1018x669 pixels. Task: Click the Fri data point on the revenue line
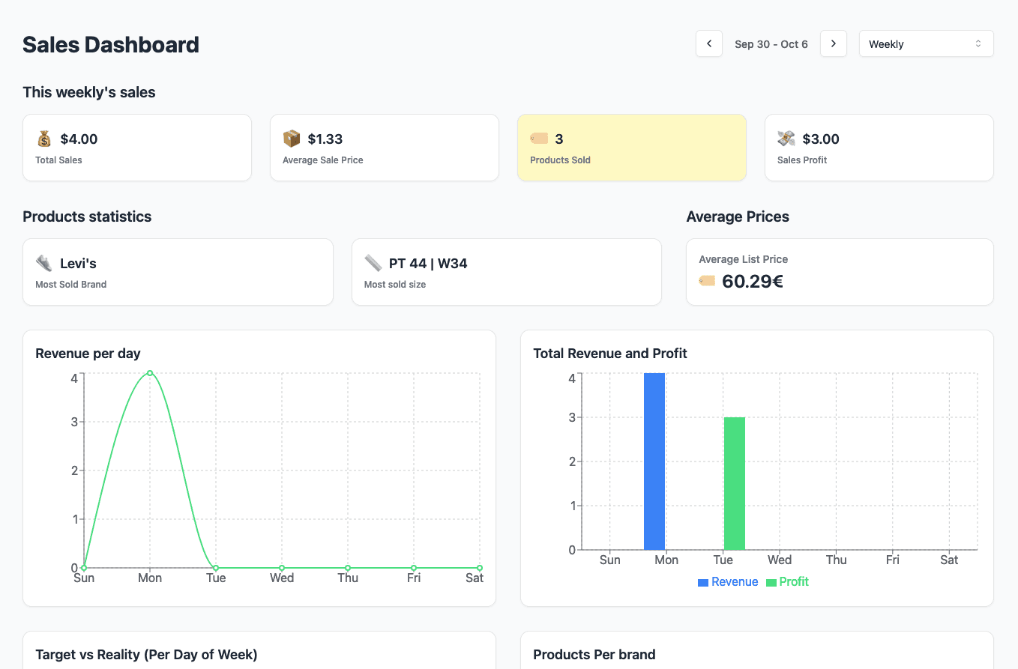(x=414, y=568)
